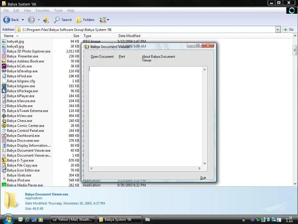Select Babya bSuite.exe disc icon

coord(4,106)
